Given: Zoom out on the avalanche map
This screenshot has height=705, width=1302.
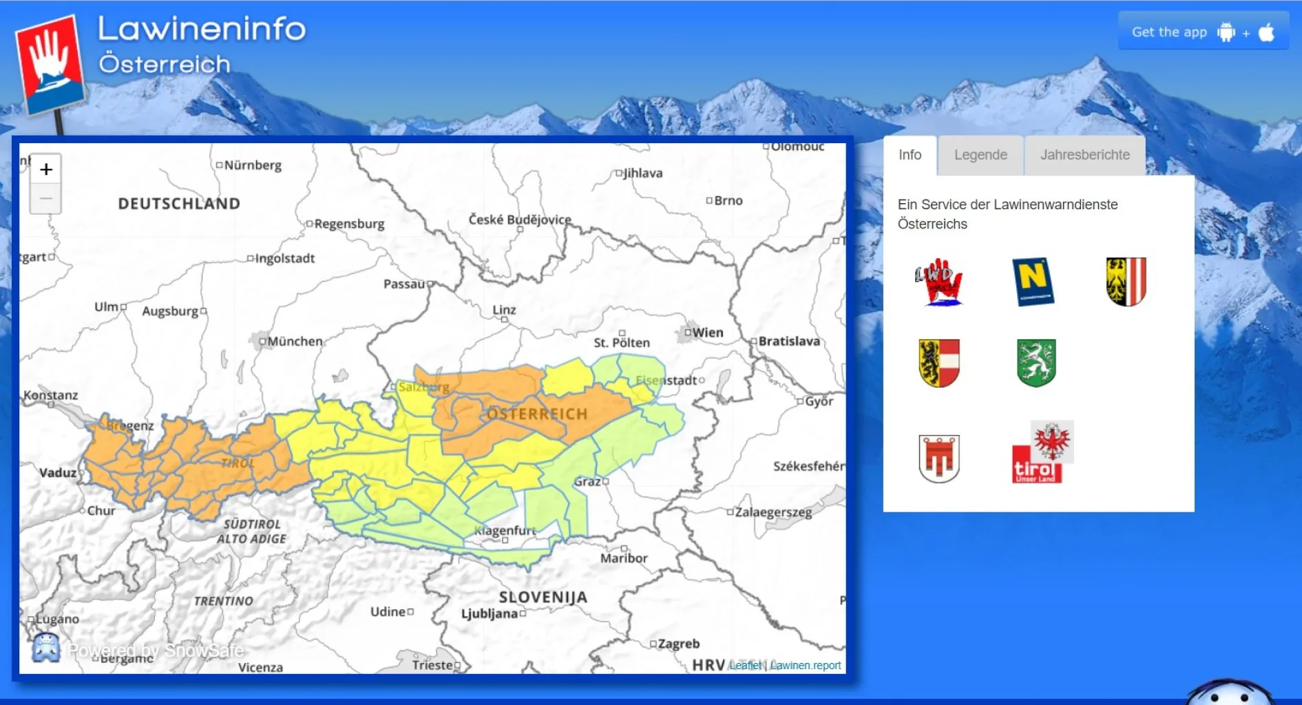Looking at the screenshot, I should (46, 199).
